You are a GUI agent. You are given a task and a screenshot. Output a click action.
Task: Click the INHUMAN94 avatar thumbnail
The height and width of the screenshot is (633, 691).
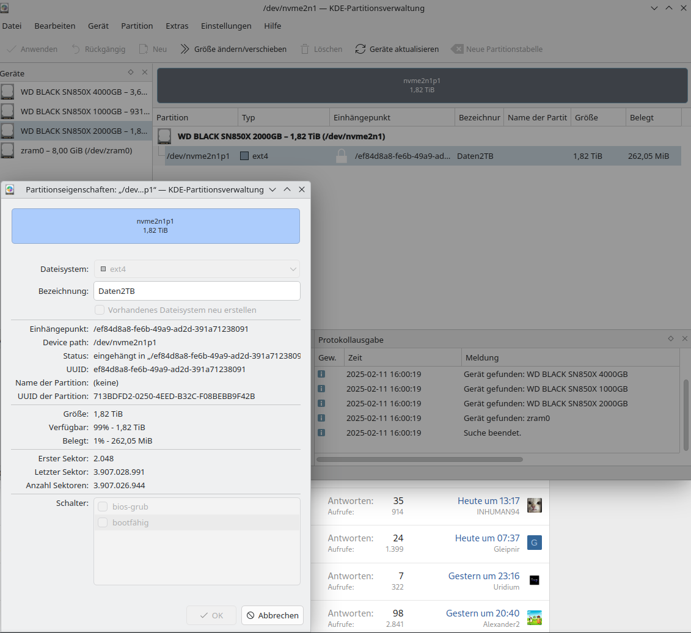[535, 505]
